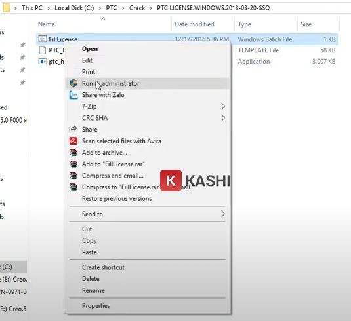Select Run as administrator
The width and height of the screenshot is (351, 321).
coord(148,83)
